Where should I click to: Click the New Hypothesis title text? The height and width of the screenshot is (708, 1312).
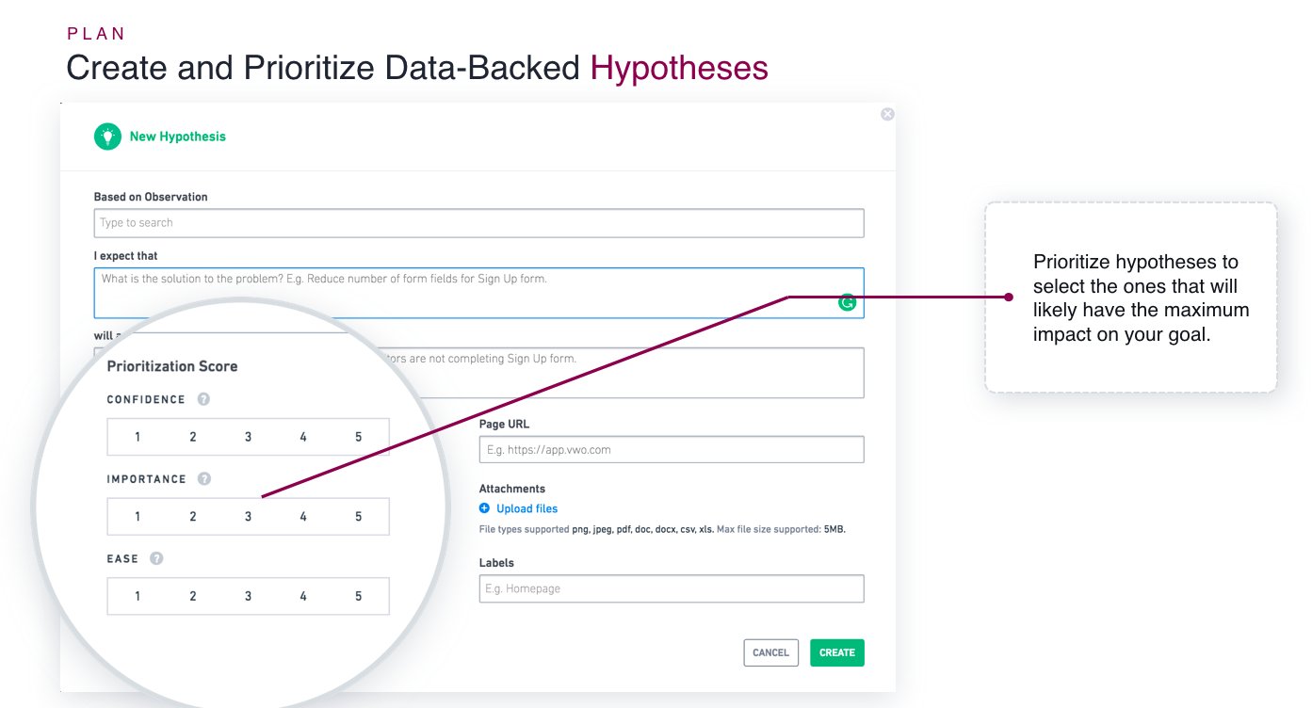178,137
